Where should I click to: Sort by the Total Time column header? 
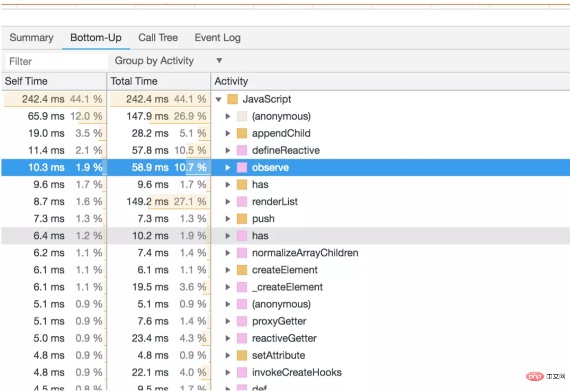coord(159,81)
